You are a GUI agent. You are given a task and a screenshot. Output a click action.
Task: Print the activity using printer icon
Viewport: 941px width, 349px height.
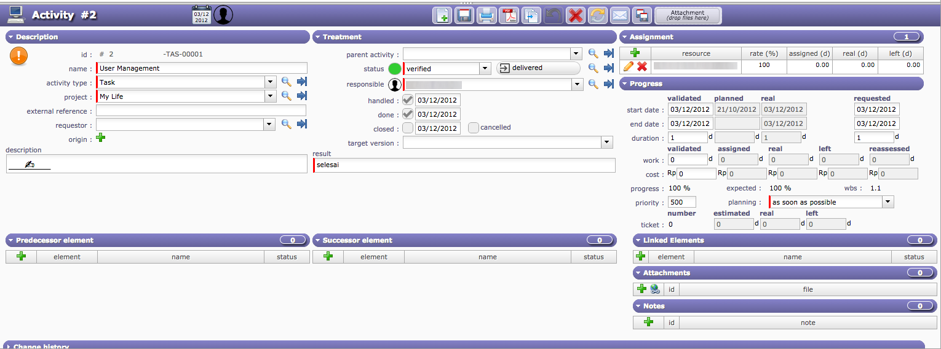[486, 15]
